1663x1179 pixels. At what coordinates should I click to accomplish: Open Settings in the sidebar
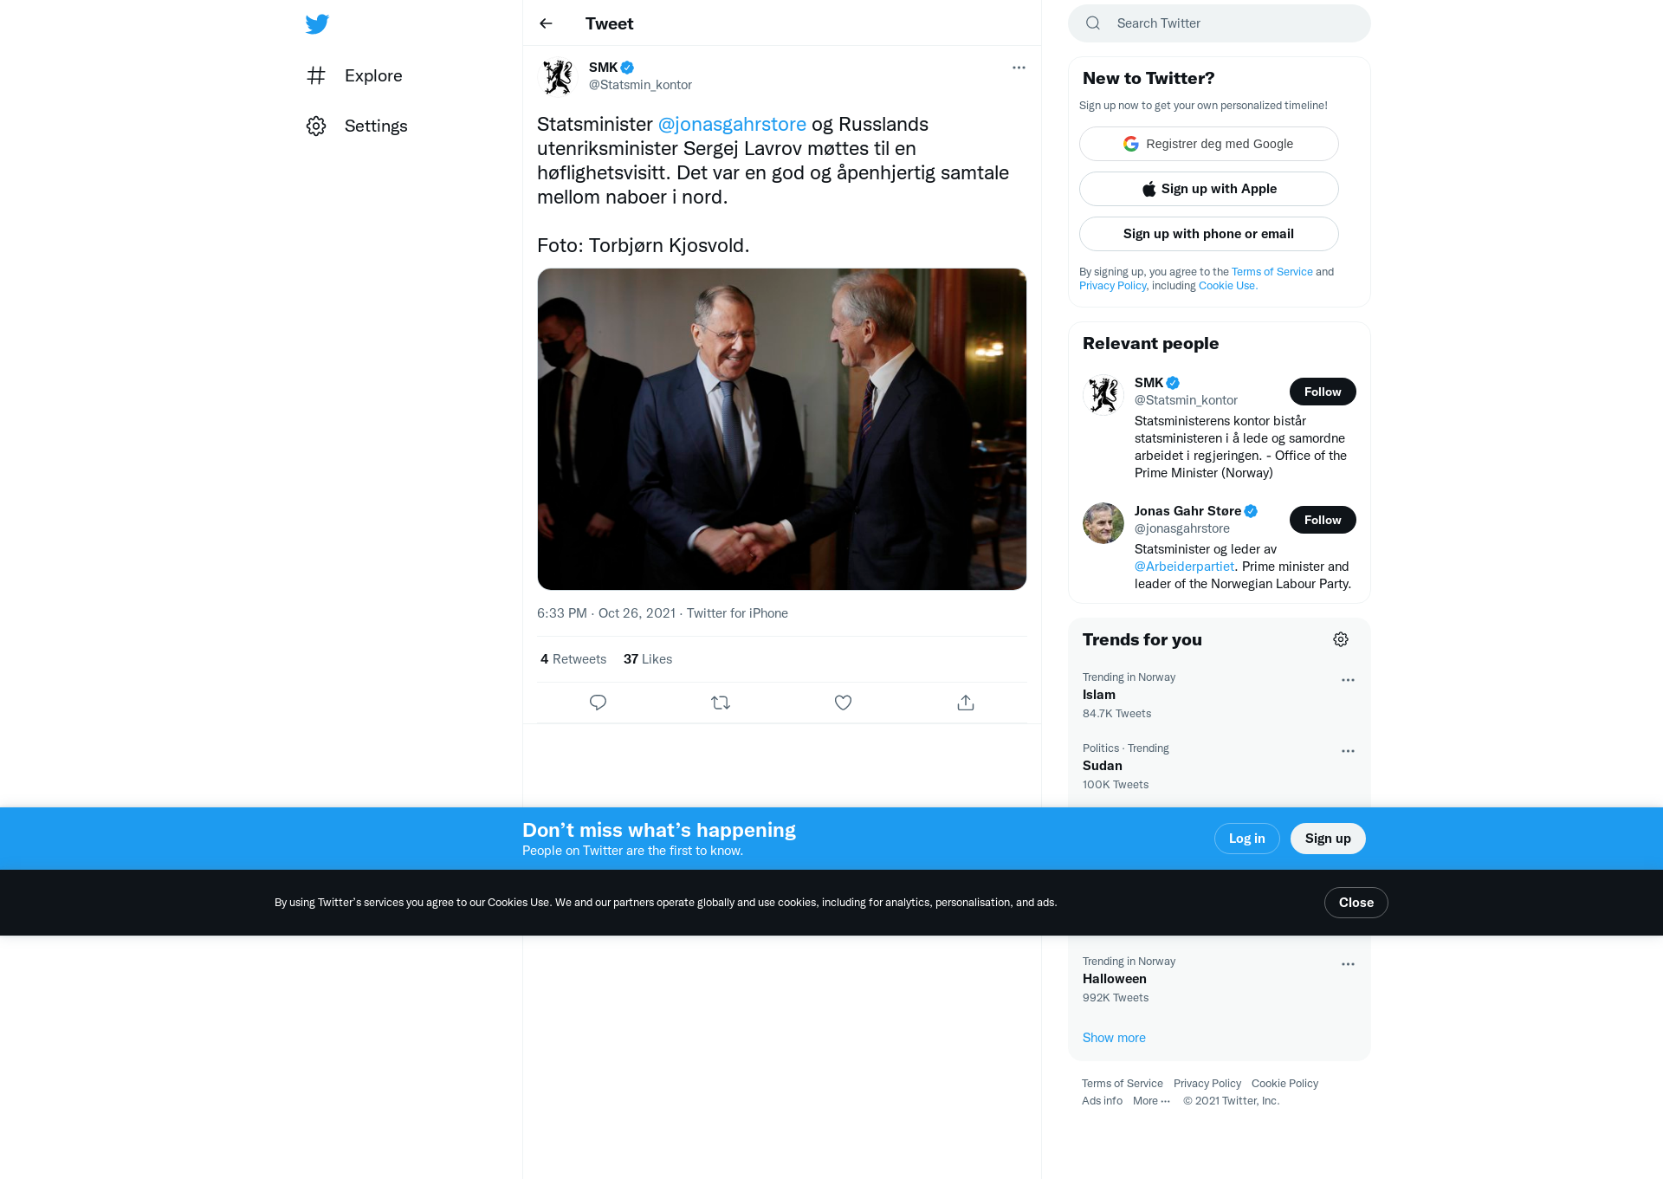(357, 126)
